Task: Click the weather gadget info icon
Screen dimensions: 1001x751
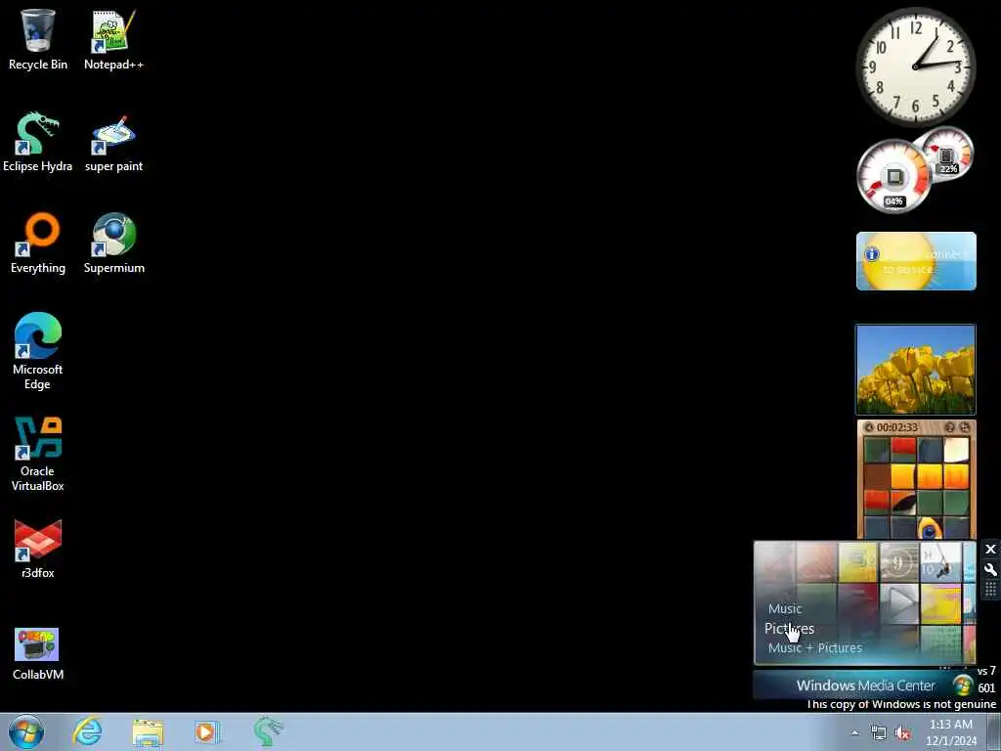Action: click(x=871, y=254)
